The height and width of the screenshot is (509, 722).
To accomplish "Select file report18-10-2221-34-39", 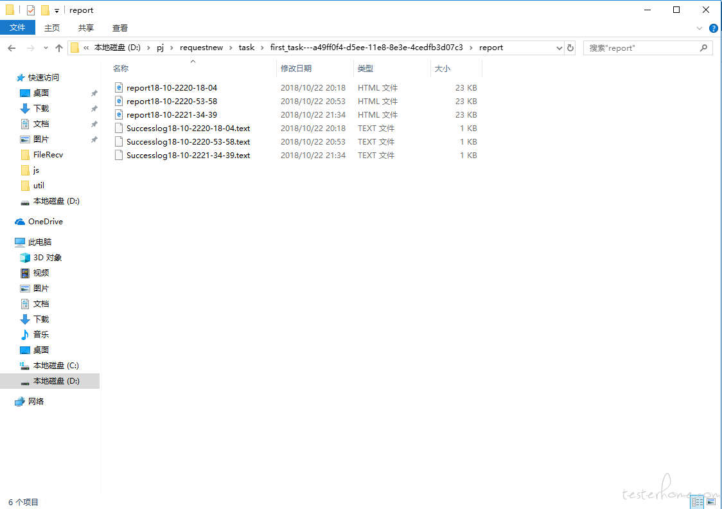I will tap(172, 114).
